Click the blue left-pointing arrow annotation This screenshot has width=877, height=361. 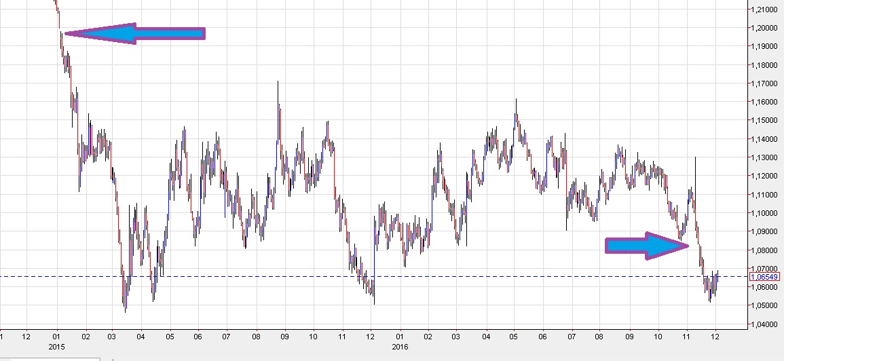[136, 33]
